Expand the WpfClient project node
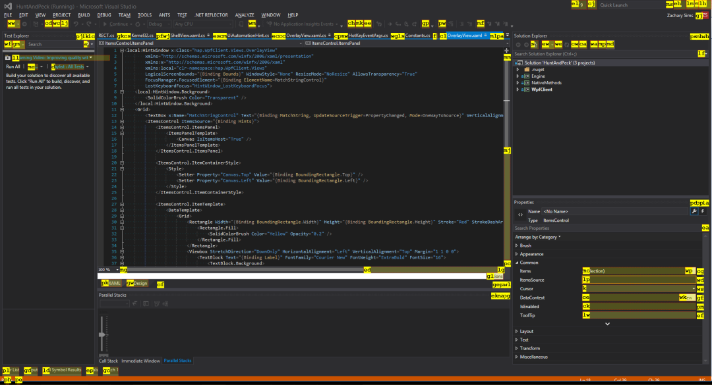Image resolution: width=712 pixels, height=385 pixels. tap(518, 90)
